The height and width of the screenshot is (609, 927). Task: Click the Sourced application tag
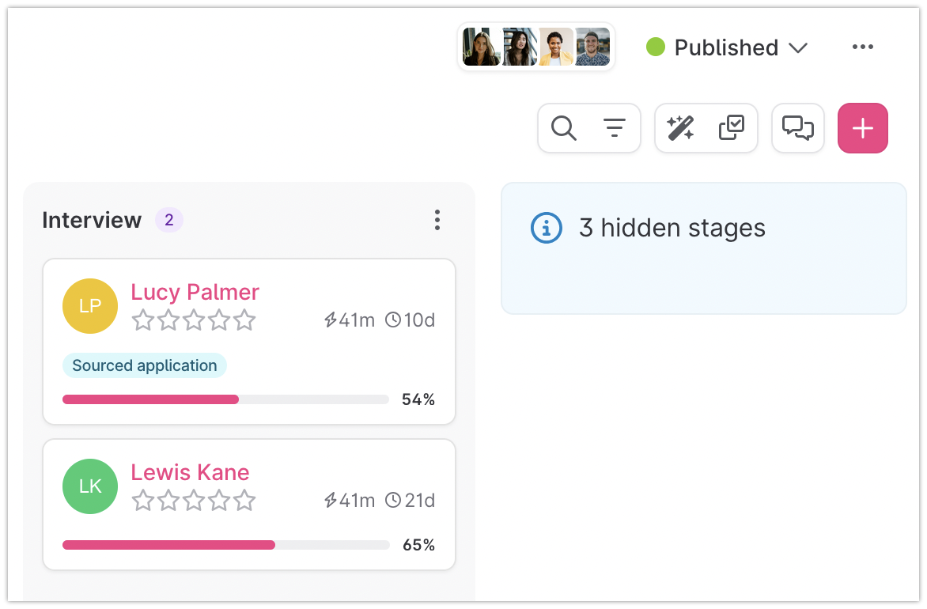[x=144, y=365]
